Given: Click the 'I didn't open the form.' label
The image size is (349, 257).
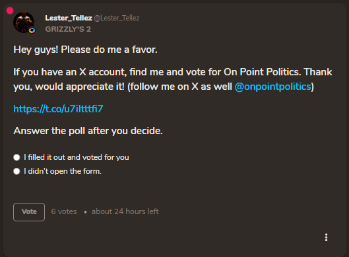Looking at the screenshot, I should point(63,171).
